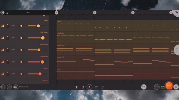Click the Palmer track volume slider

coord(37,26)
